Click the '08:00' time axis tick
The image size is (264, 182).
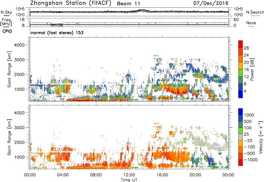(96, 175)
